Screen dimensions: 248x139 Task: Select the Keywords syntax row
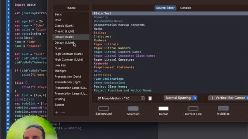(x=170, y=63)
